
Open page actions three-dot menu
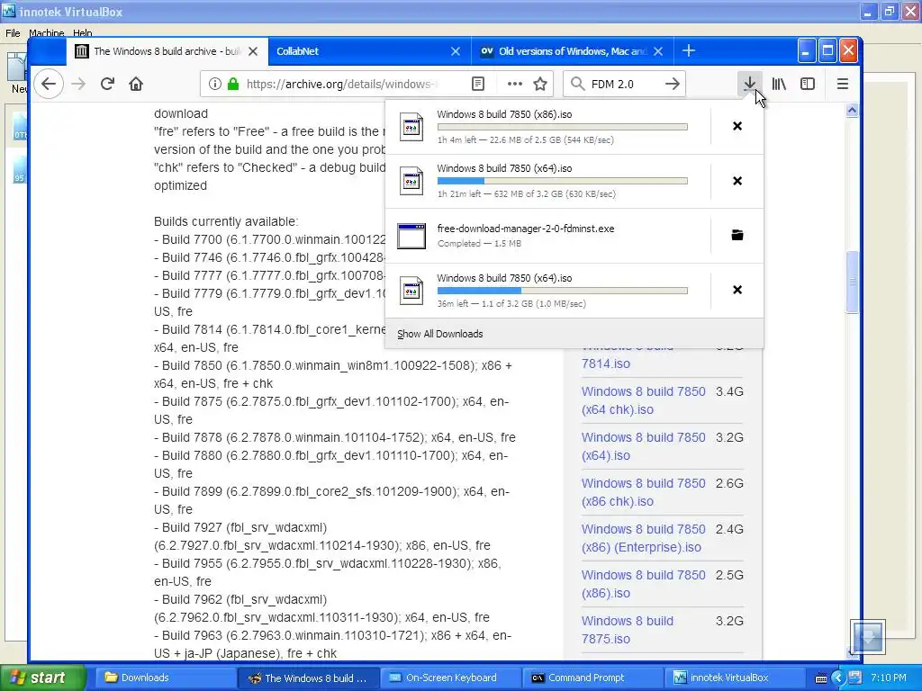[x=514, y=84]
